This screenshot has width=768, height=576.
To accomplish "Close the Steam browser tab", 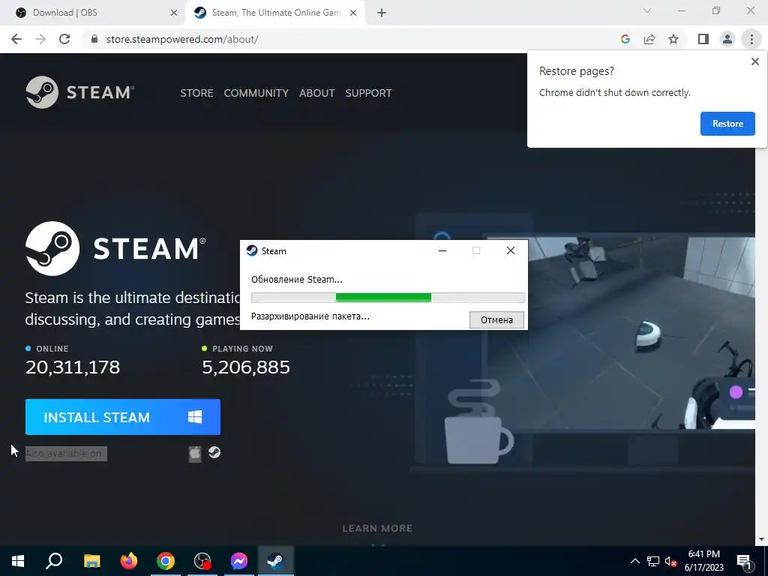I will (x=353, y=13).
